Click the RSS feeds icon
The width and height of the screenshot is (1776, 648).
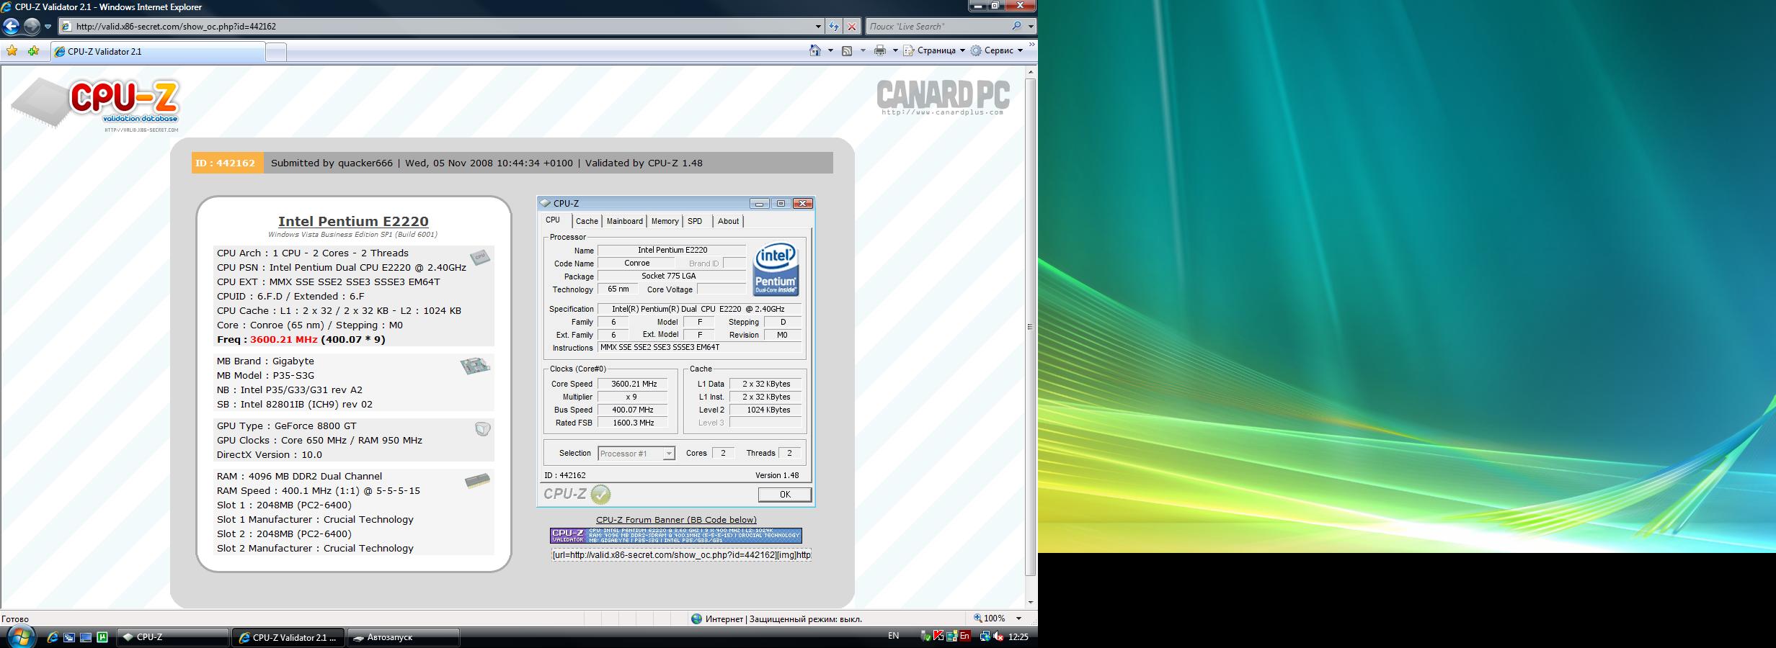[x=848, y=50]
